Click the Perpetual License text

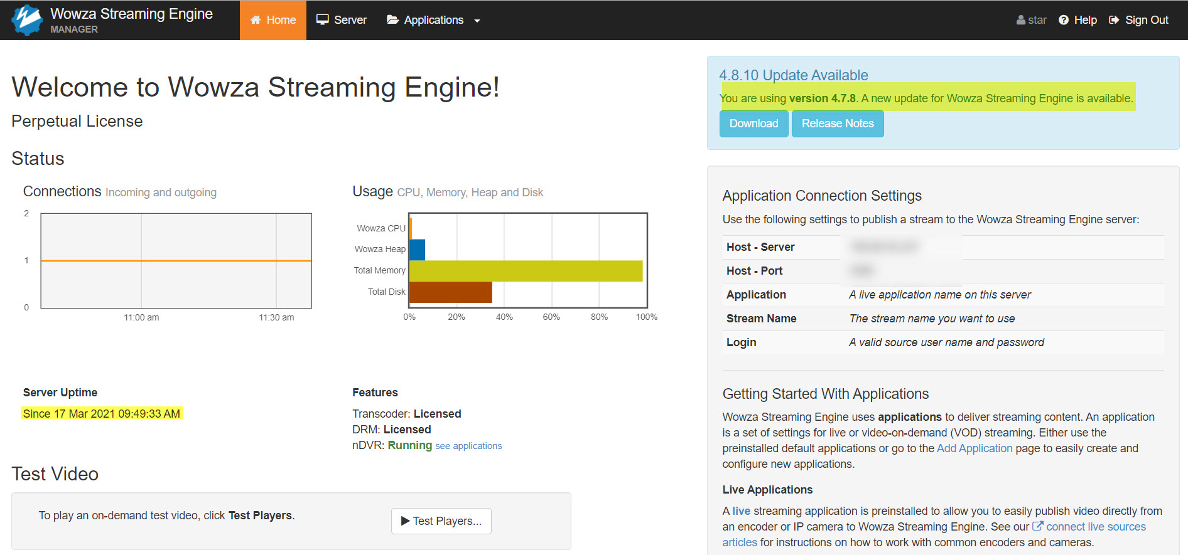pos(77,121)
